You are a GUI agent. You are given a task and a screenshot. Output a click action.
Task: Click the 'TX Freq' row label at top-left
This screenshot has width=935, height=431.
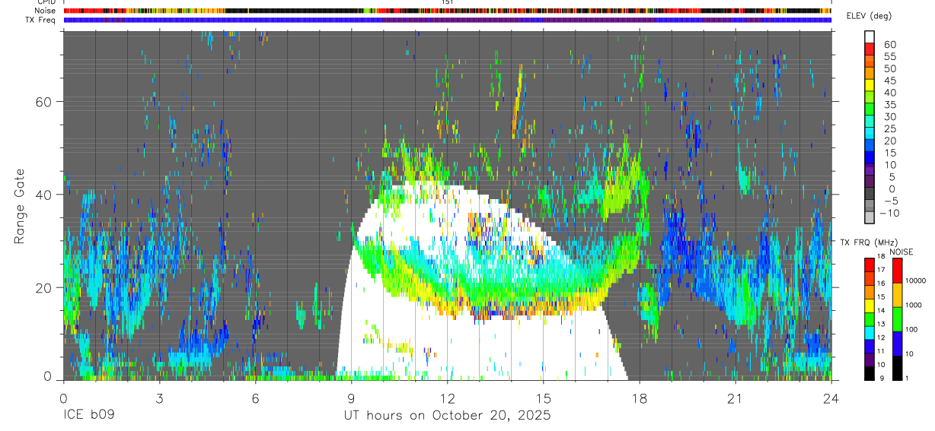coord(41,20)
